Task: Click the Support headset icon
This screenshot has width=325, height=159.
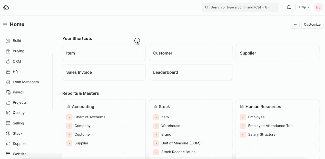Action: click(8, 144)
